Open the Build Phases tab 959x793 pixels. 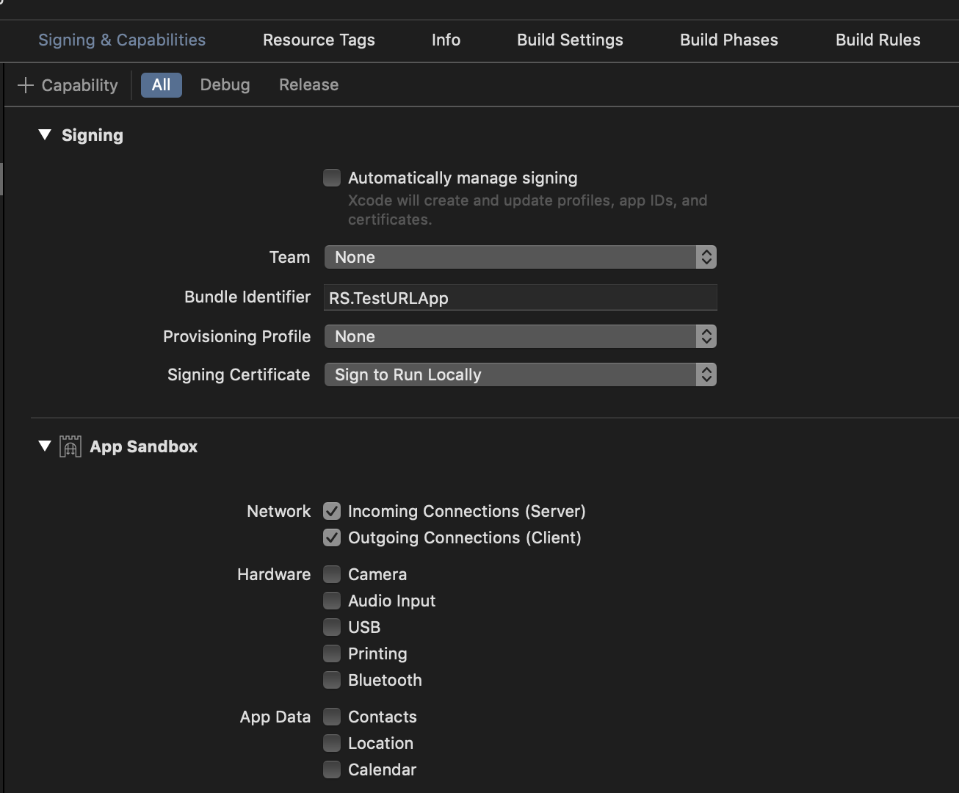pyautogui.click(x=728, y=40)
